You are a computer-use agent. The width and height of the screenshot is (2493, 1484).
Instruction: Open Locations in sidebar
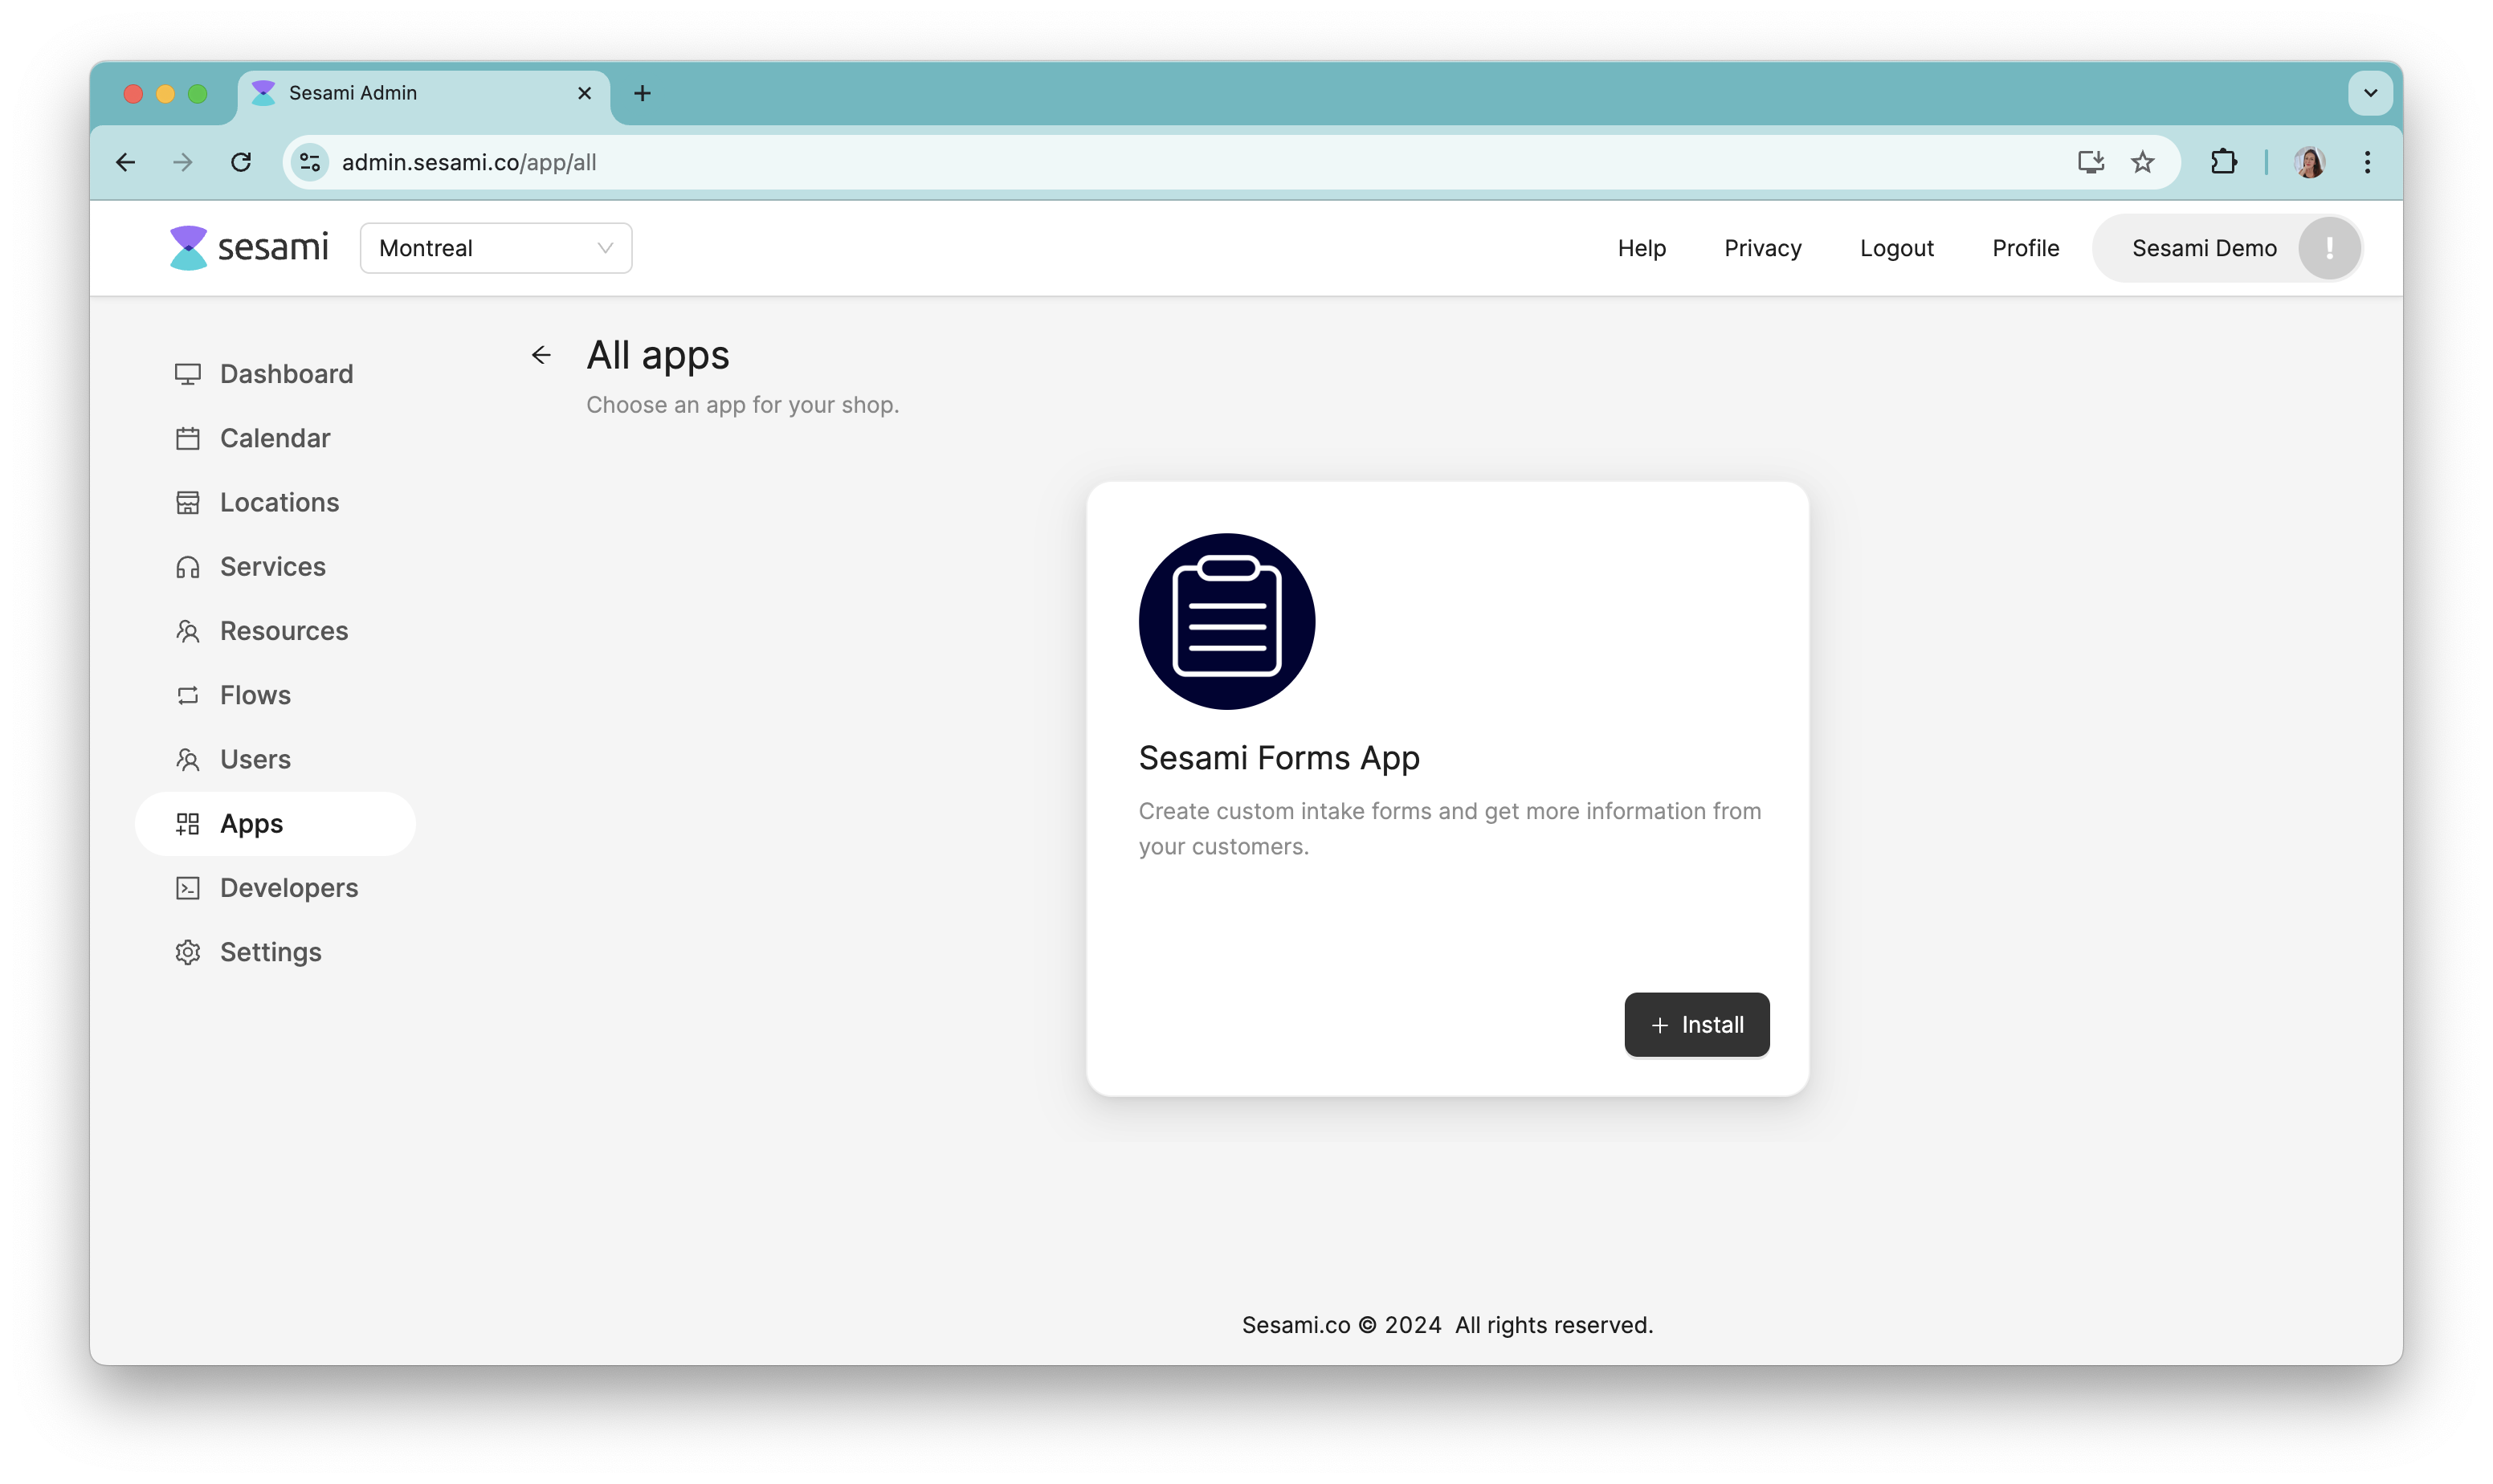pyautogui.click(x=275, y=502)
